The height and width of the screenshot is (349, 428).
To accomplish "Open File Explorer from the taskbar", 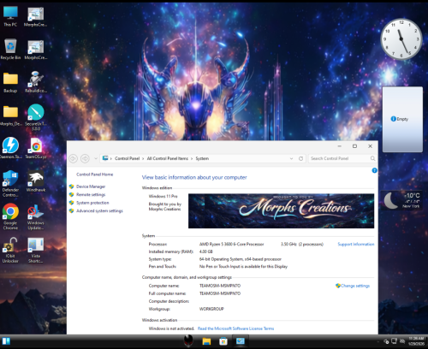I will tap(206, 341).
